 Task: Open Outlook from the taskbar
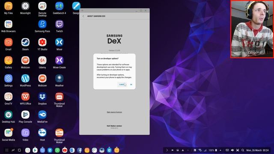click(x=72, y=150)
